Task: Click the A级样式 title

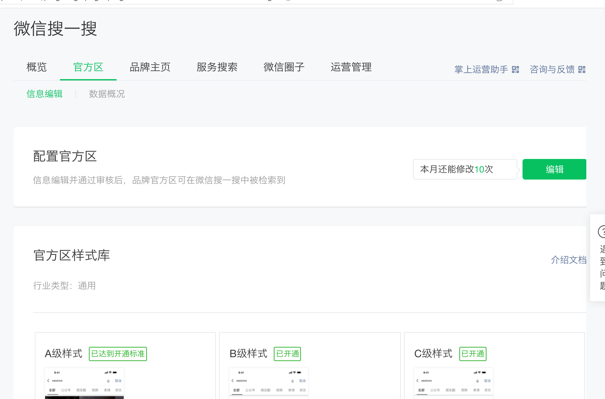Action: [x=63, y=354]
